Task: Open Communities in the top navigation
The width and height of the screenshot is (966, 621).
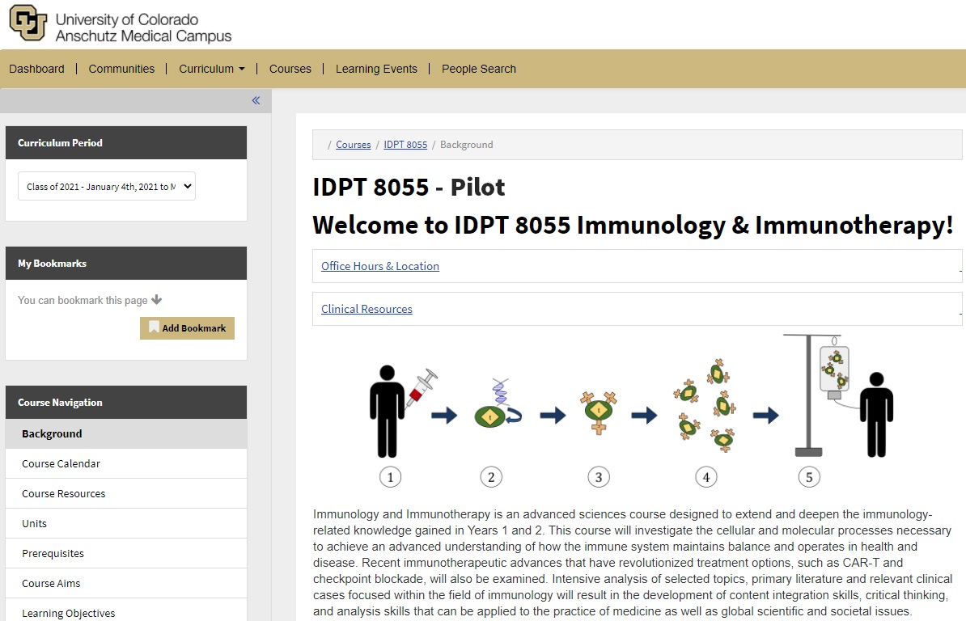Action: (121, 69)
